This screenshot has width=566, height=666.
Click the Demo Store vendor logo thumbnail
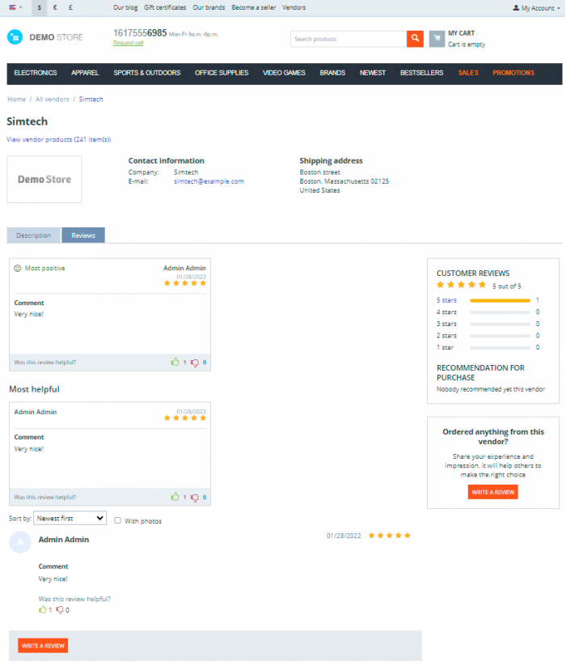[44, 179]
